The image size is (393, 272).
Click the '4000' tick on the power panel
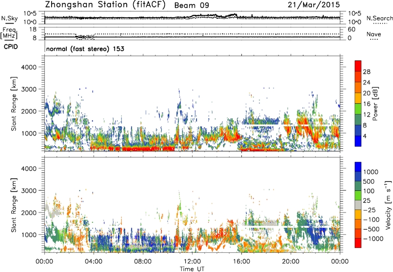(28, 67)
